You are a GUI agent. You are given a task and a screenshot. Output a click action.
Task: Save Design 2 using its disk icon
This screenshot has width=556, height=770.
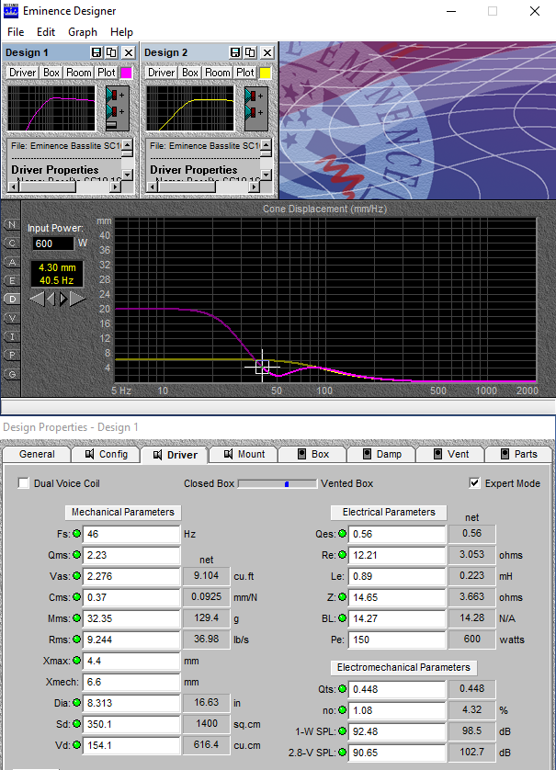(235, 52)
